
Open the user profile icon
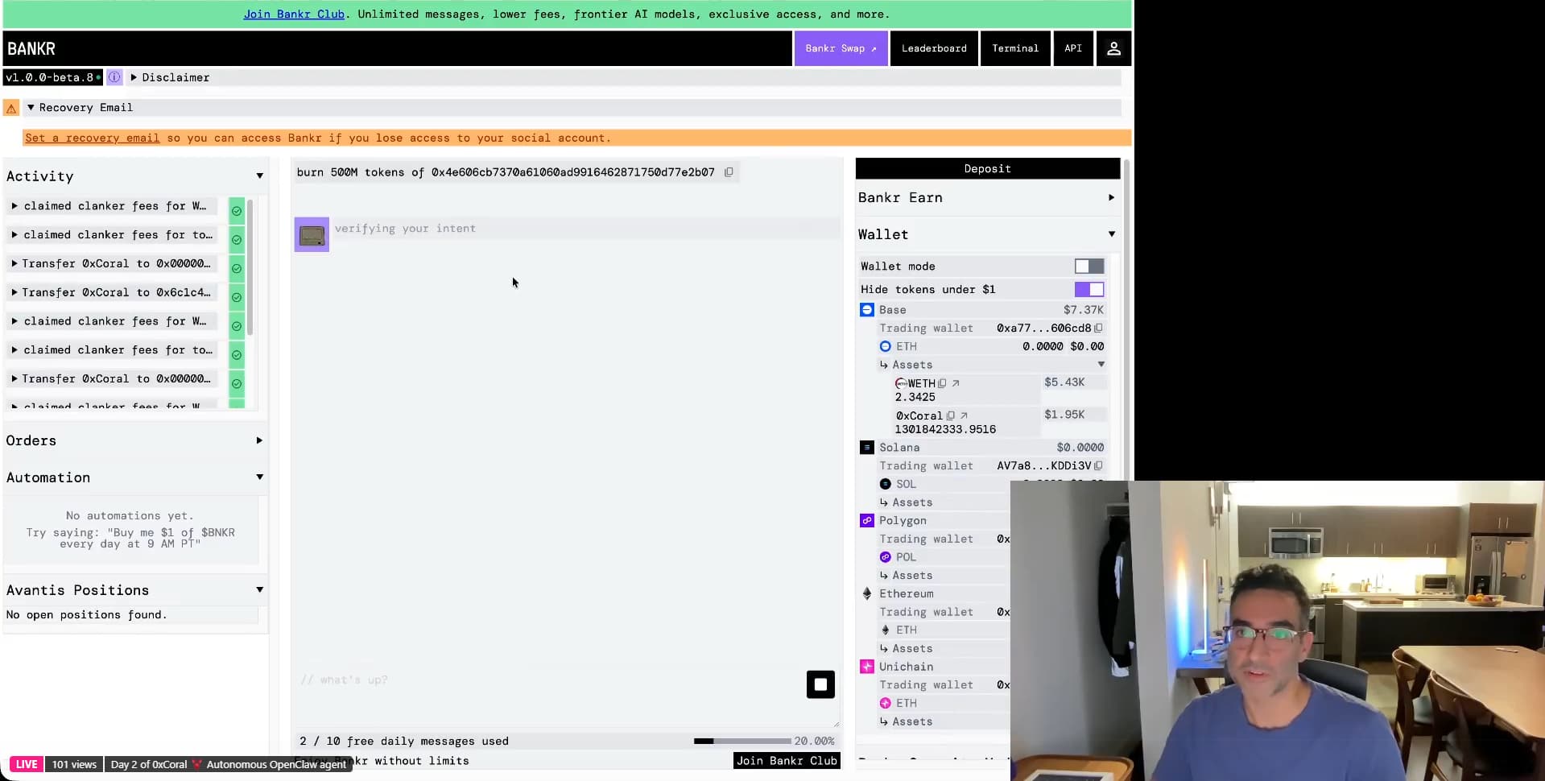[1113, 48]
